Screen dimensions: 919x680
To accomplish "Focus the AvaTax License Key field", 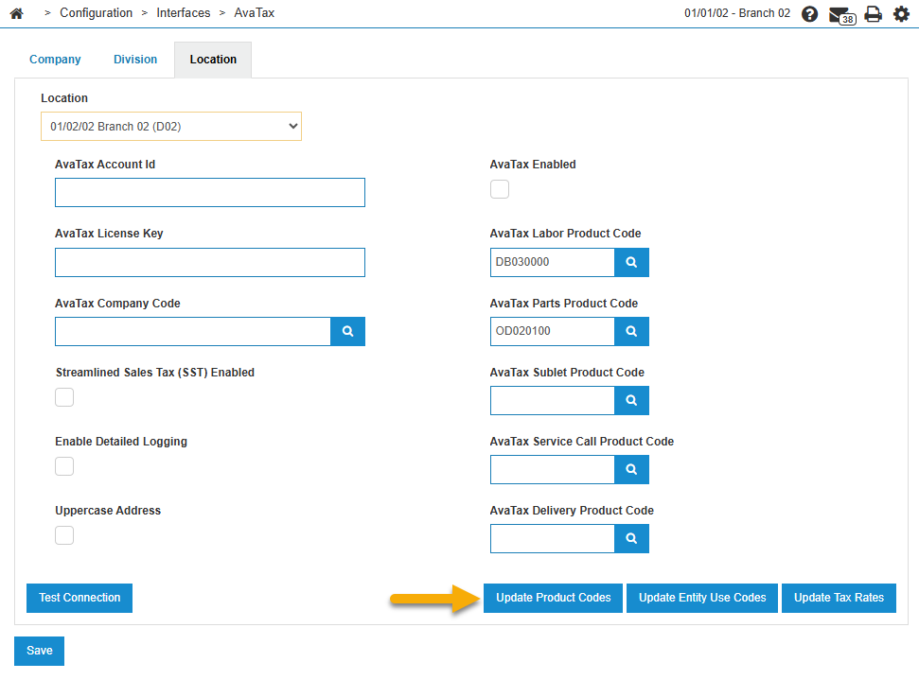I will pos(210,262).
